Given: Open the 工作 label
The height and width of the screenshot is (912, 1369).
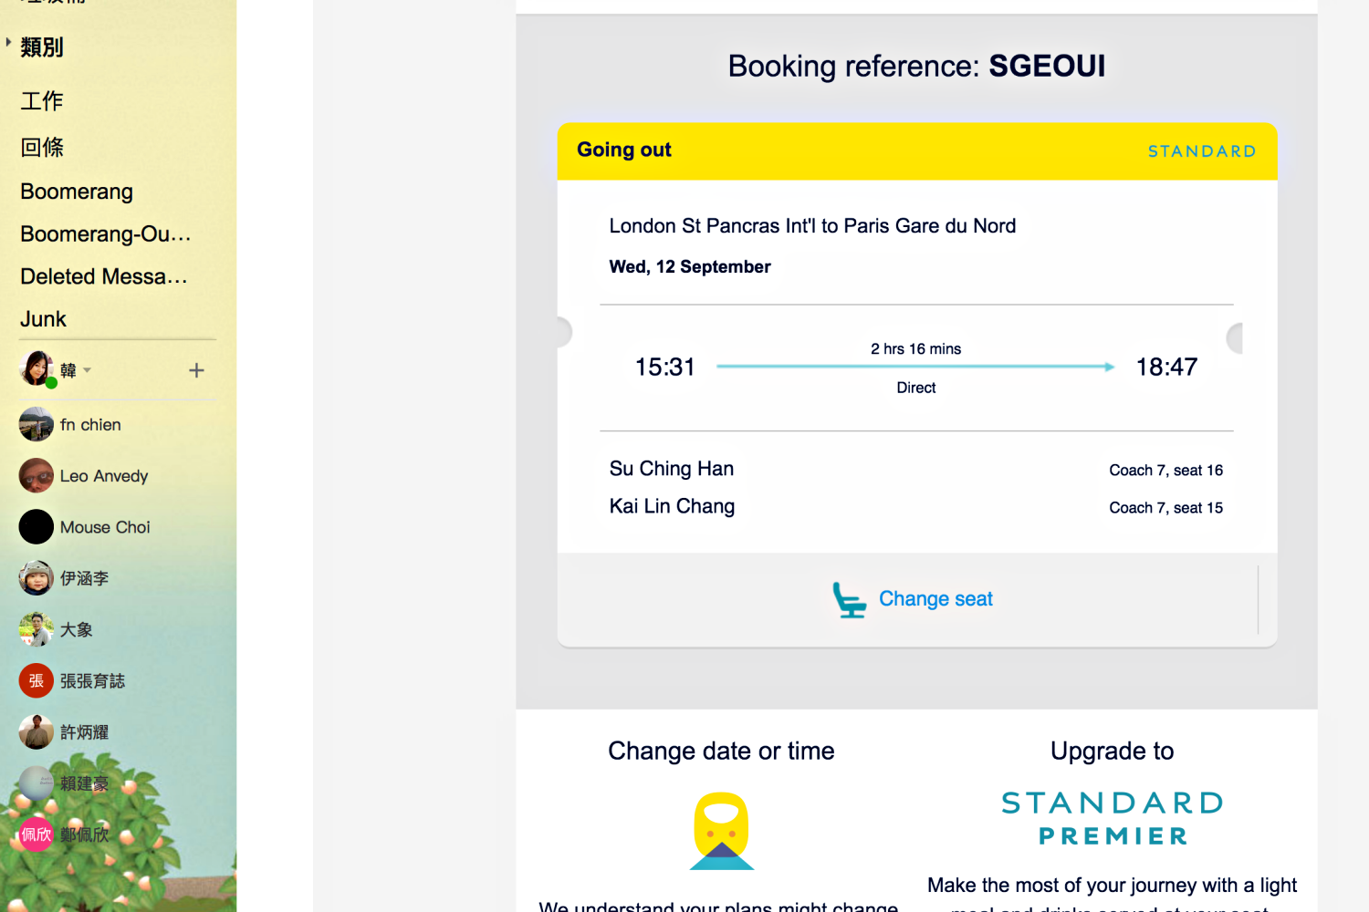Looking at the screenshot, I should click(x=42, y=100).
